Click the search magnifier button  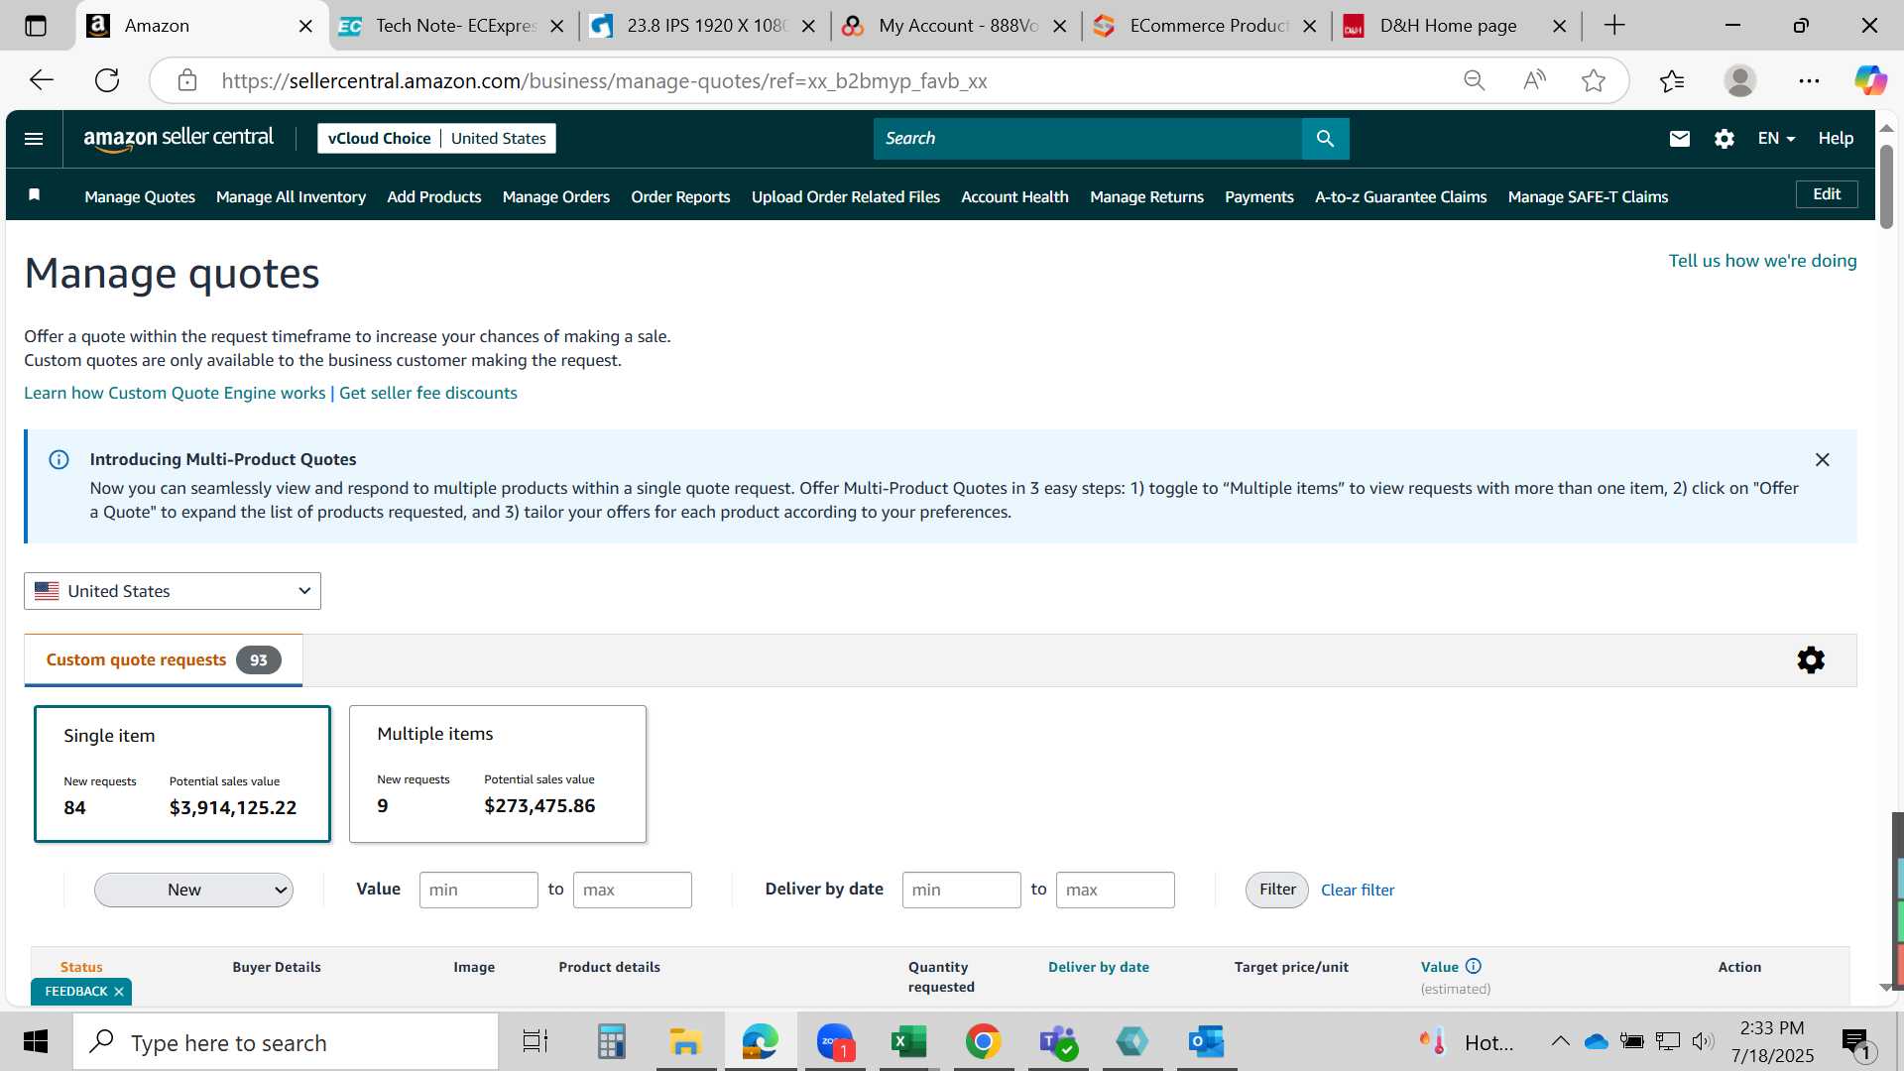1325,139
